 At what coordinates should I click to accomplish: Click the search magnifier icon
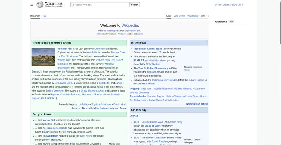(73, 5)
